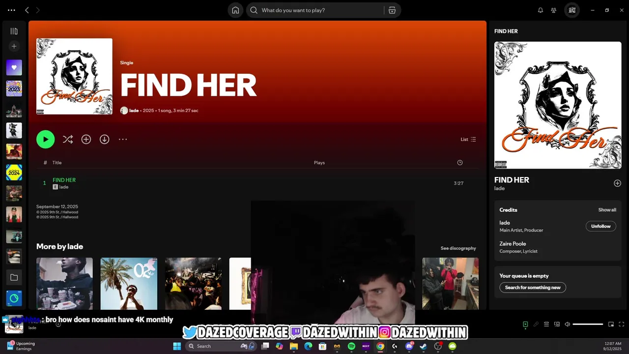Screen dimensions: 629x354
Task: Open more options for FIND HER single
Action: click(x=123, y=140)
